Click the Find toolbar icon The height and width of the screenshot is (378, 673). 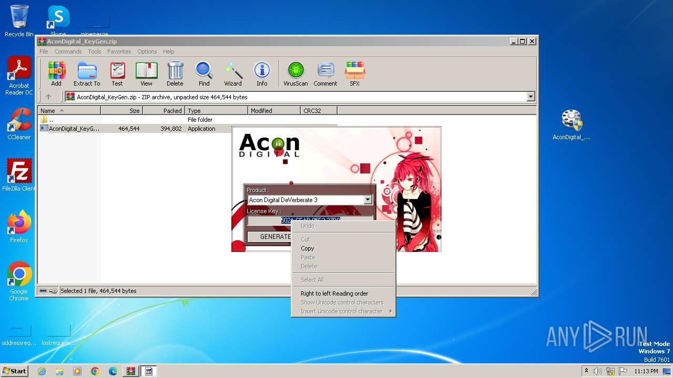(204, 74)
